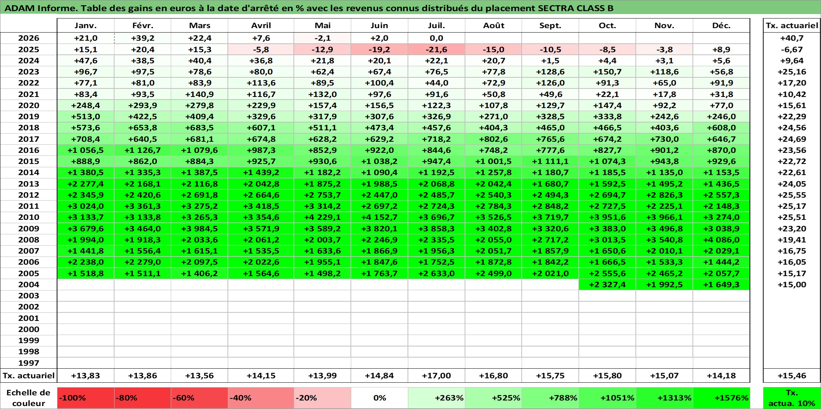This screenshot has height=409, width=821.
Task: Click the 'Août' column header
Action: [x=493, y=26]
